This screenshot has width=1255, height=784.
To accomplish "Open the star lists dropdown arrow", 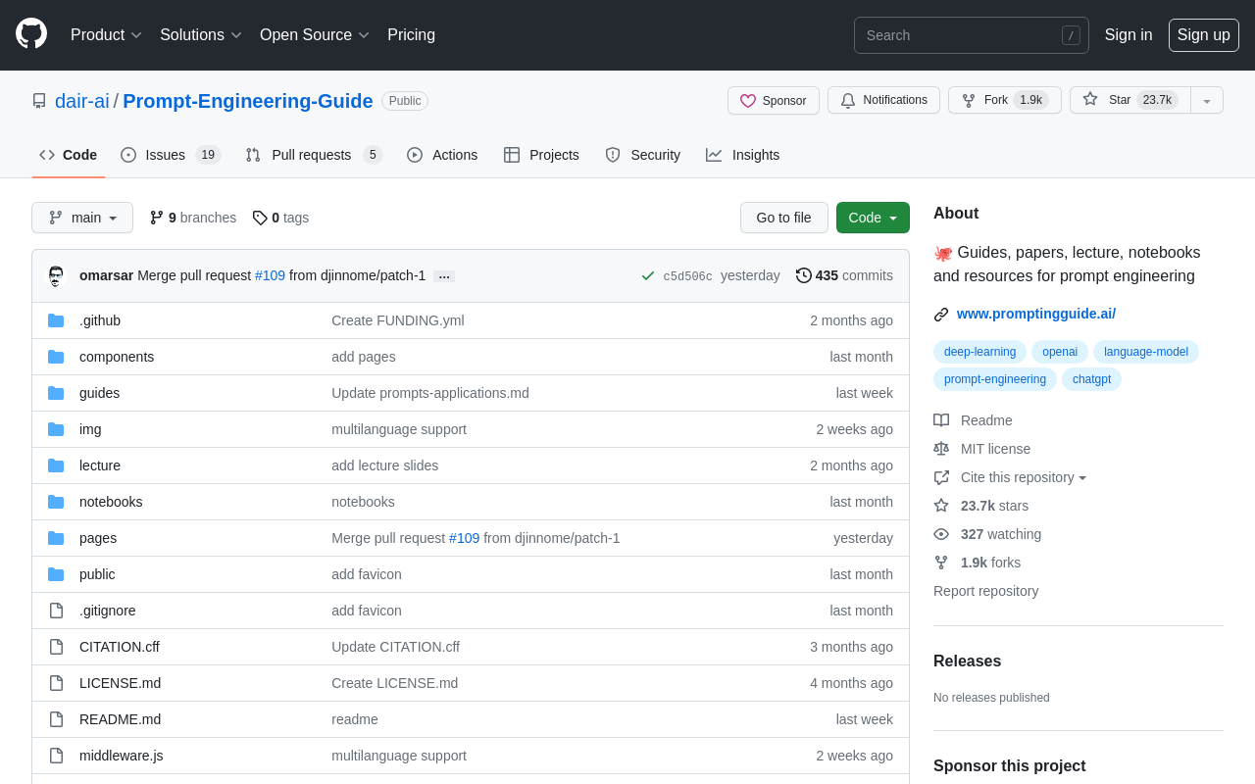I will point(1207,100).
